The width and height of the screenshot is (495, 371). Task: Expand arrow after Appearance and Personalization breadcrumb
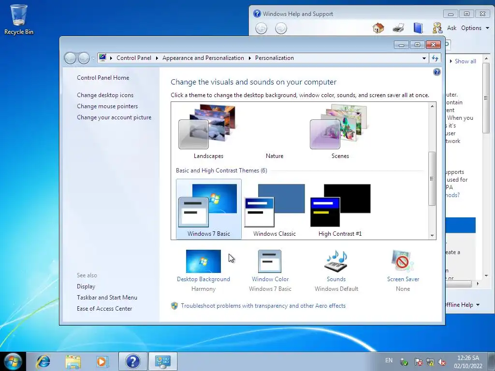point(250,58)
